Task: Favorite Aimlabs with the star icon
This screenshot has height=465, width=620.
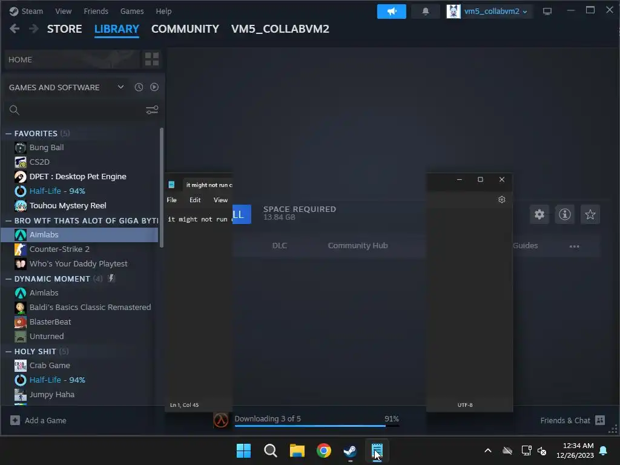Action: coord(590,214)
